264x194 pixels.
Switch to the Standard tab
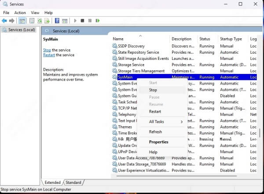73,183
